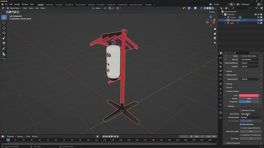Uncheck the Show Backface checkbox
The width and height of the screenshot is (264, 148).
tap(241, 124)
